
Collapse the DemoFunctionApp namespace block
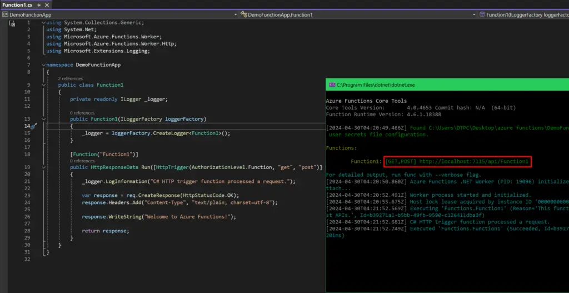tap(43, 65)
